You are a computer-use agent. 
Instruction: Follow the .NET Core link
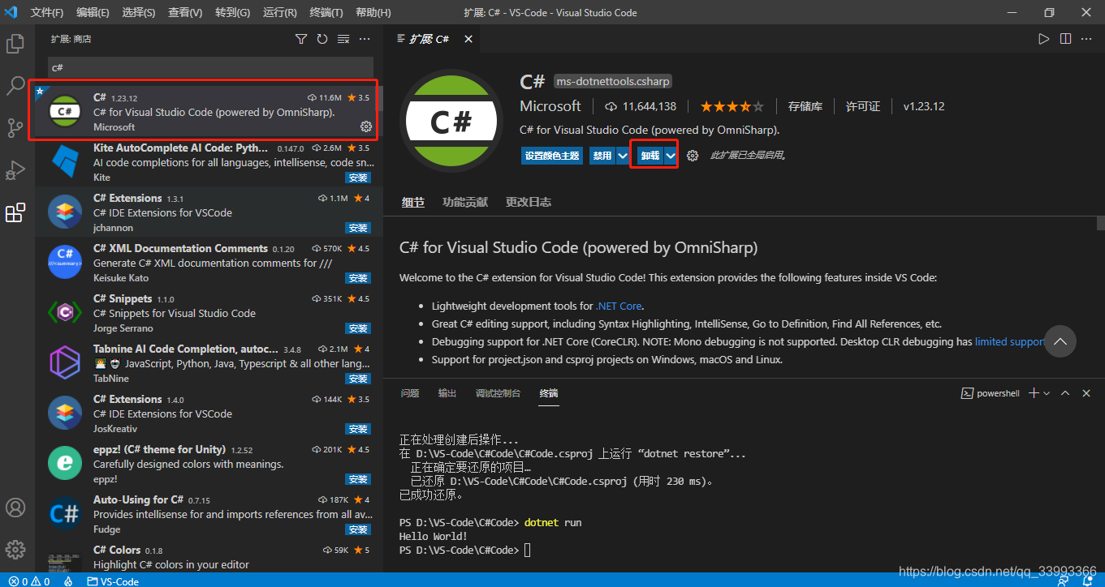[x=619, y=306]
